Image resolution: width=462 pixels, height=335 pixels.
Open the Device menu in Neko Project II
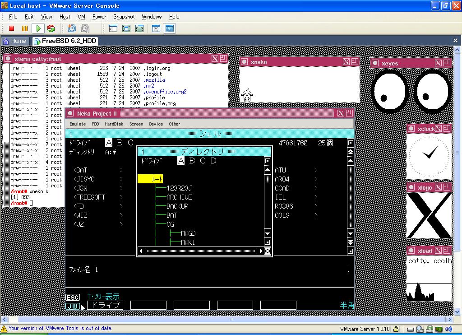pyautogui.click(x=156, y=124)
